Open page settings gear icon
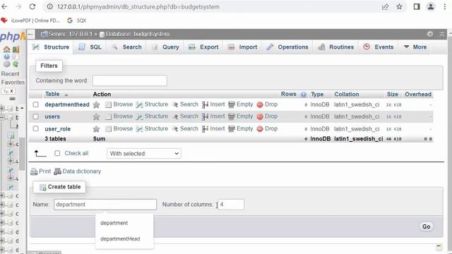The height and width of the screenshot is (254, 452). pos(430,34)
